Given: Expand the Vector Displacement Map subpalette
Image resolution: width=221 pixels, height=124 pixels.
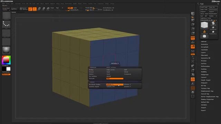Looking at the screenshot, I should click(210, 96).
